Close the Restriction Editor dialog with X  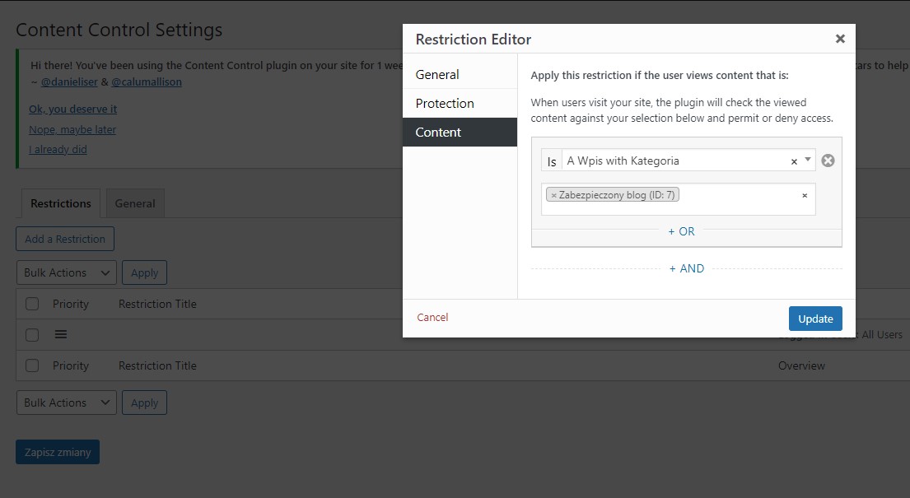point(840,39)
